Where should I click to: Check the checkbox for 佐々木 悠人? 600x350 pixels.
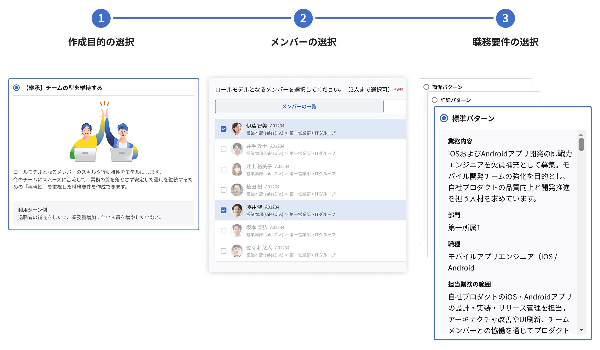coord(224,251)
